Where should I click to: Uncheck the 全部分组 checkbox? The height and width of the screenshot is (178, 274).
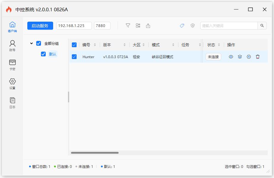tap(38, 43)
